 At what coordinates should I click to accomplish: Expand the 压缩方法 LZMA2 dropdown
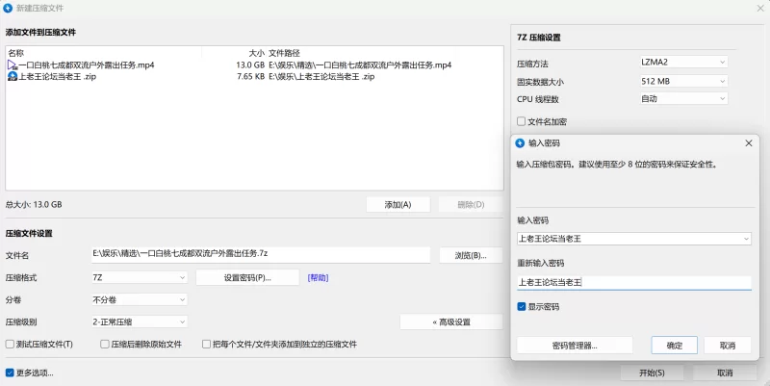[683, 62]
